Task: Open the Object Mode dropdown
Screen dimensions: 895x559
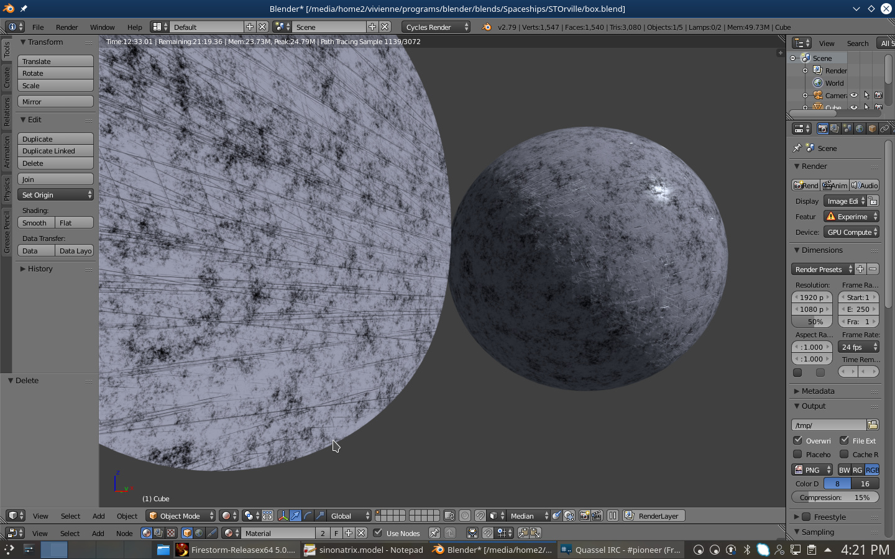Action: (181, 516)
